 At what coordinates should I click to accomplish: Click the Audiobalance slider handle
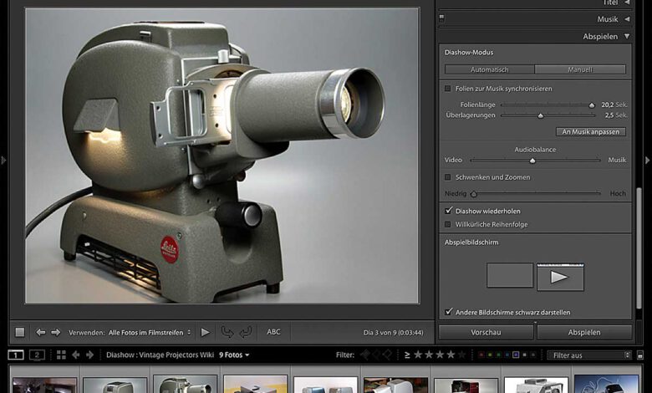[532, 161]
